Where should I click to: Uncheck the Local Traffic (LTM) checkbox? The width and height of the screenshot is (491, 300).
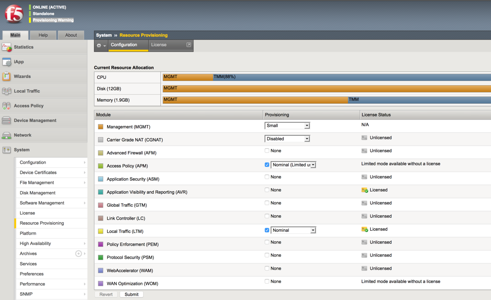tap(267, 230)
